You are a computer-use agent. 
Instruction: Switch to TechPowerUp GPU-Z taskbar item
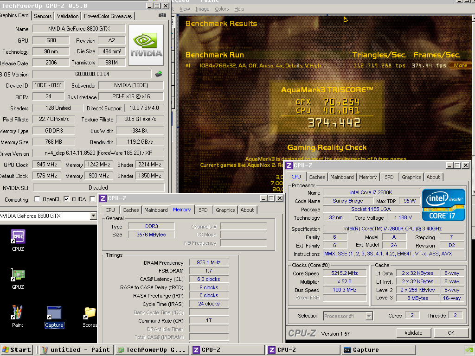tap(152, 350)
